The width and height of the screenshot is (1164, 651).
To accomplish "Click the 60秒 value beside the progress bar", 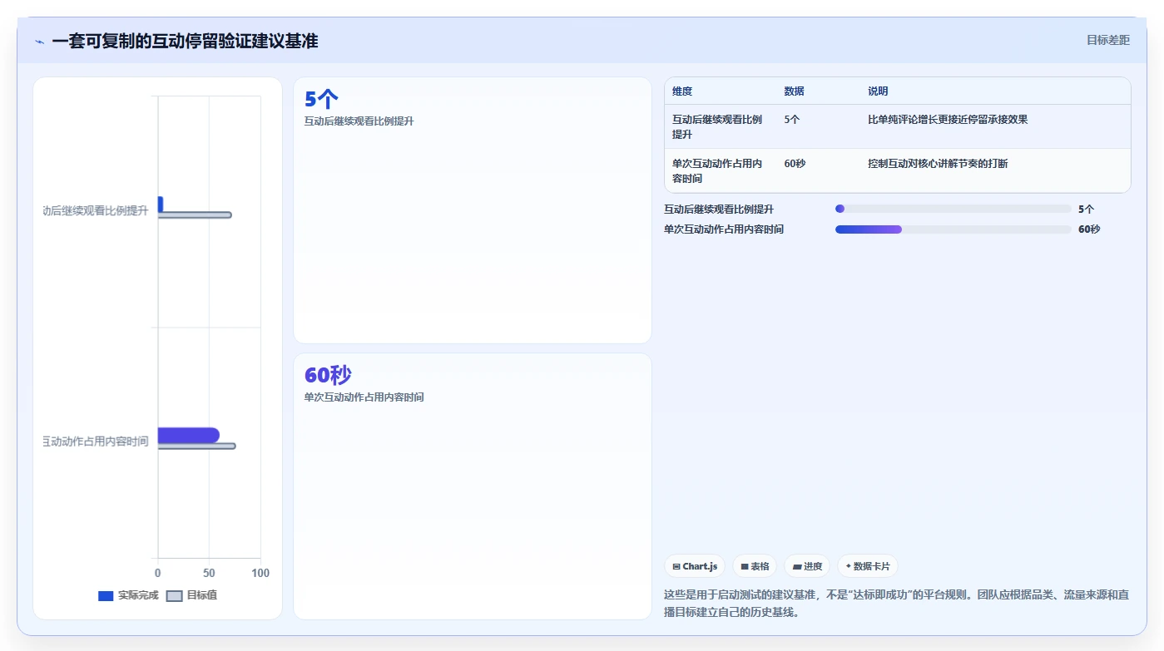I will 1089,229.
